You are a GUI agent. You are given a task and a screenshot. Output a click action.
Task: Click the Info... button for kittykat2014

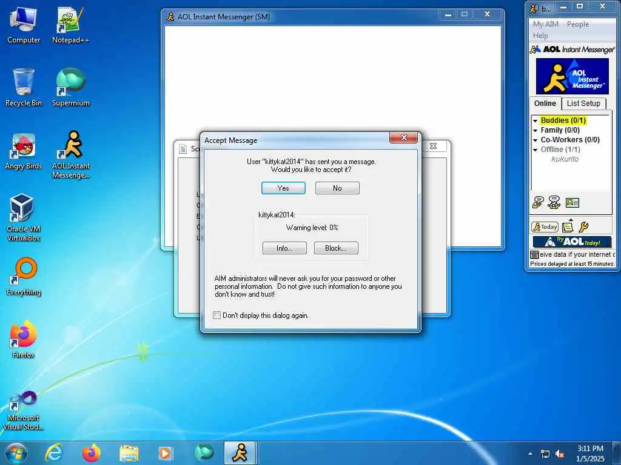click(284, 248)
